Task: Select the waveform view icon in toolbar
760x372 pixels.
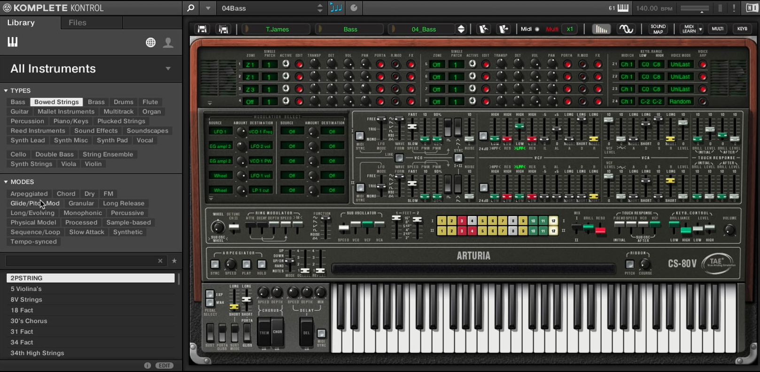Action: [x=626, y=29]
